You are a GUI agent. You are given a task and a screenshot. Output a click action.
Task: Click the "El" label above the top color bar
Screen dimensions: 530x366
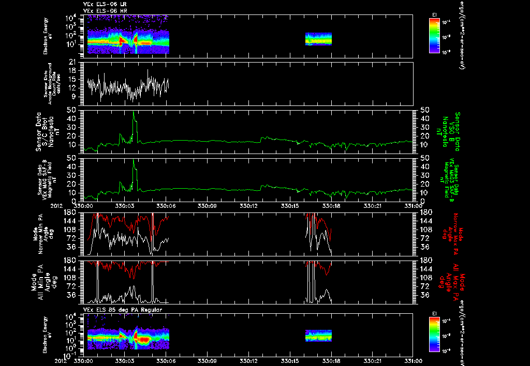[434, 15]
